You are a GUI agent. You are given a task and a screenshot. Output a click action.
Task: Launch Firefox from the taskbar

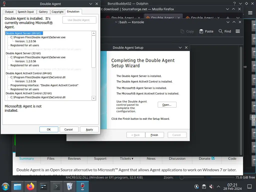click(30, 186)
